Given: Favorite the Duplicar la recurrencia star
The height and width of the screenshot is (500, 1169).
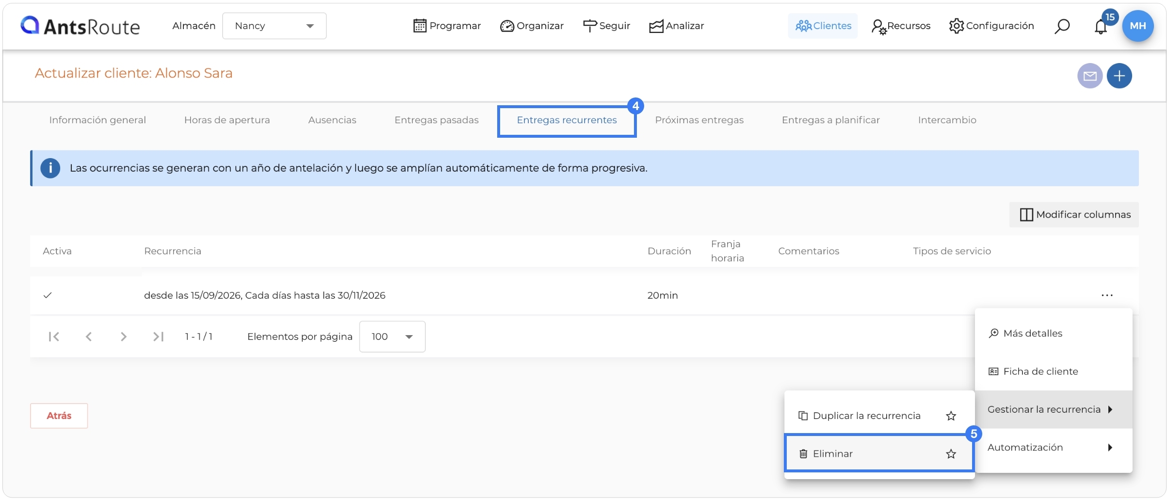Looking at the screenshot, I should [951, 416].
